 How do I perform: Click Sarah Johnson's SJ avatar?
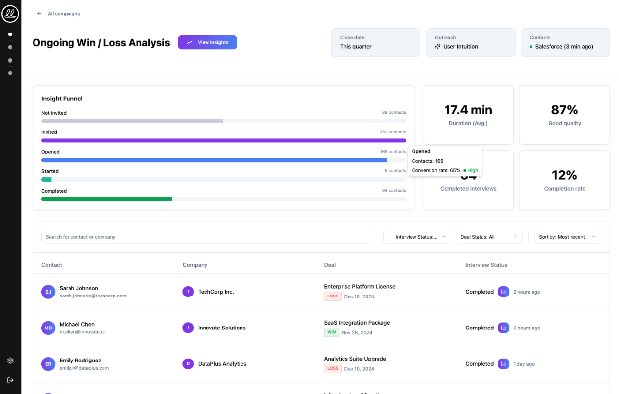pyautogui.click(x=48, y=292)
